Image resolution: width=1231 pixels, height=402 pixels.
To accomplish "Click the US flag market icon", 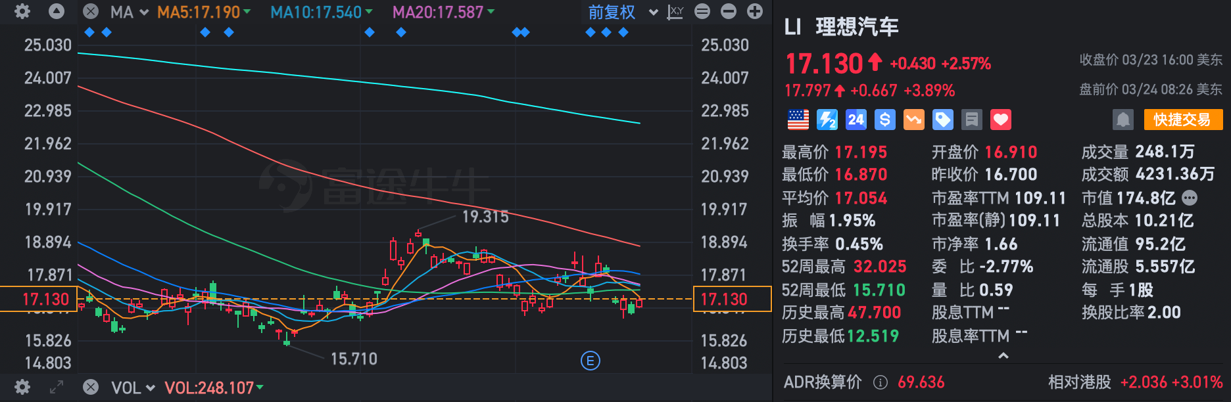I will click(798, 120).
